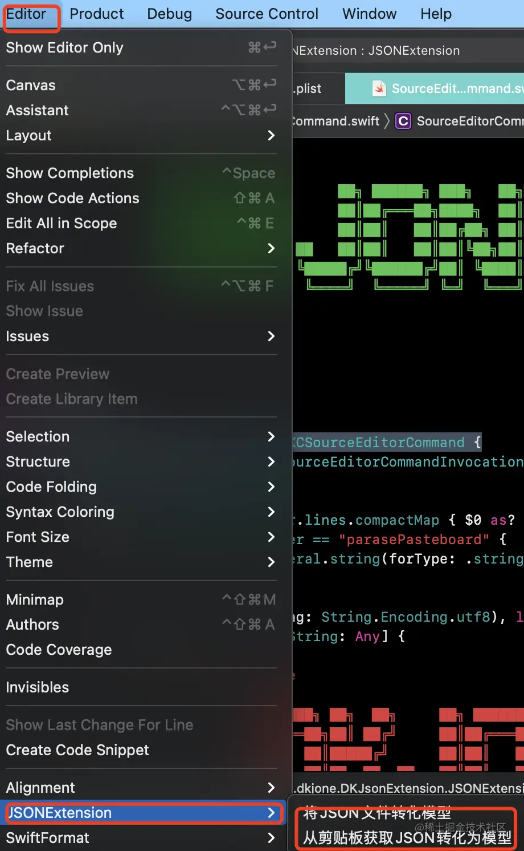Toggle Code Coverage display
This screenshot has height=851, width=524.
[x=141, y=650]
